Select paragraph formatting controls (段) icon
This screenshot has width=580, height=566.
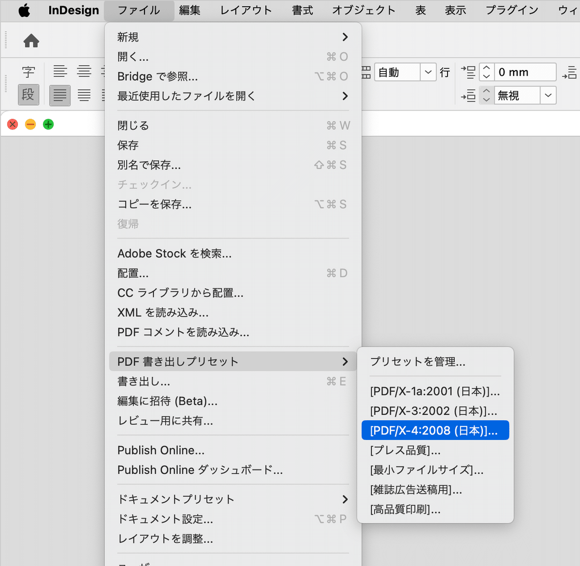29,95
